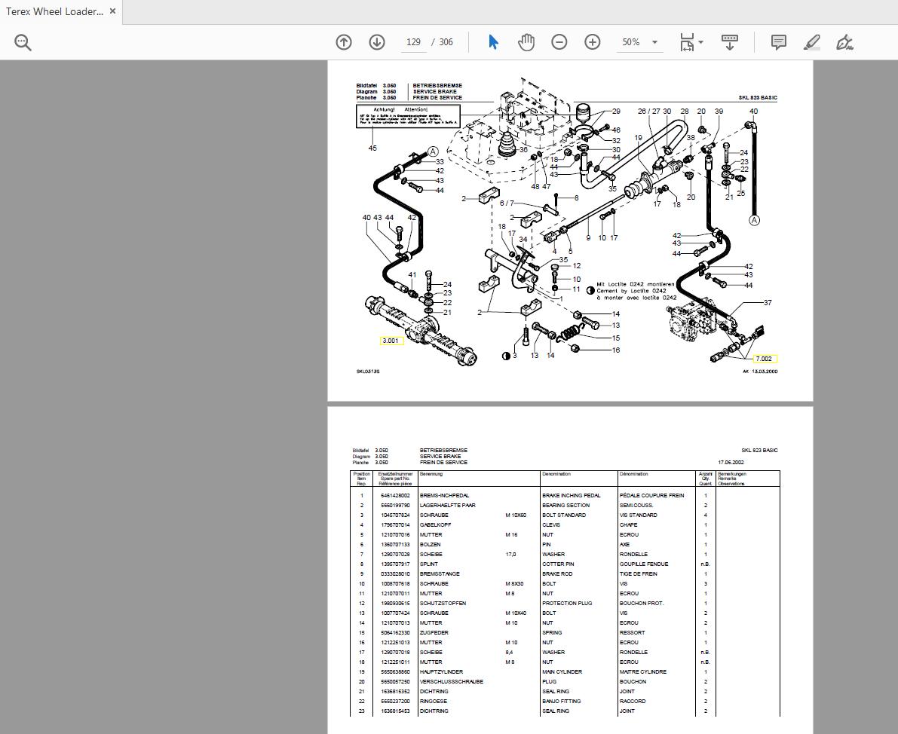Select the Highlight text tool
The width and height of the screenshot is (898, 734).
click(x=811, y=42)
